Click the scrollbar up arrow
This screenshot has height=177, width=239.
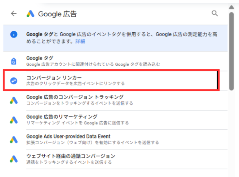(232, 7)
